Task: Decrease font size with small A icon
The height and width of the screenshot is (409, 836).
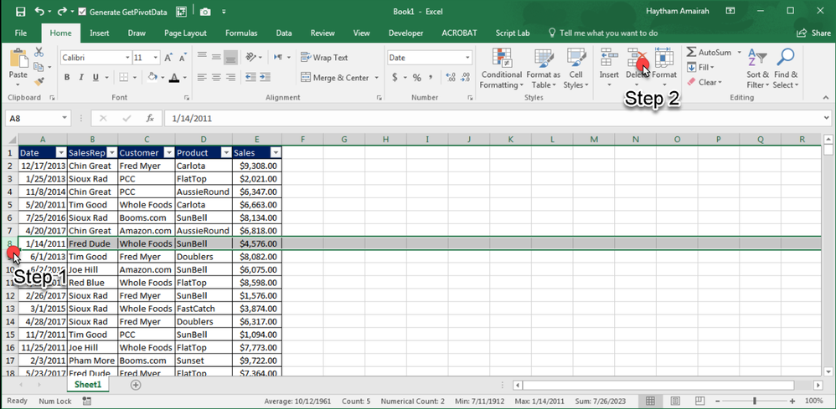Action: point(183,58)
